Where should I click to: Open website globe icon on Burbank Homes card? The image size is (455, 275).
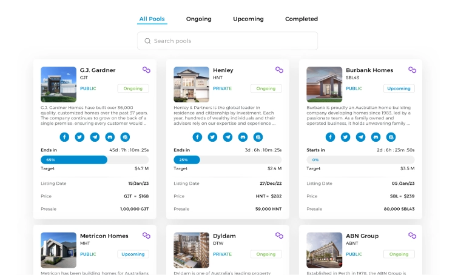coord(391,137)
